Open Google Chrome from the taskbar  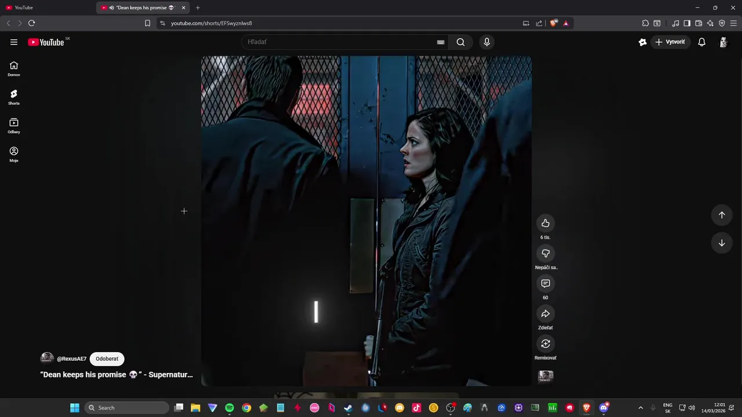tap(246, 408)
